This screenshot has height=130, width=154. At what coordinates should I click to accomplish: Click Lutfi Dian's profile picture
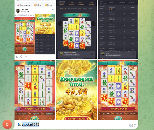point(18,10)
